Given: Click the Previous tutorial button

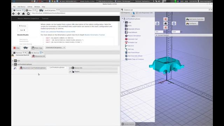Looking at the screenshot, I should [x=22, y=26].
